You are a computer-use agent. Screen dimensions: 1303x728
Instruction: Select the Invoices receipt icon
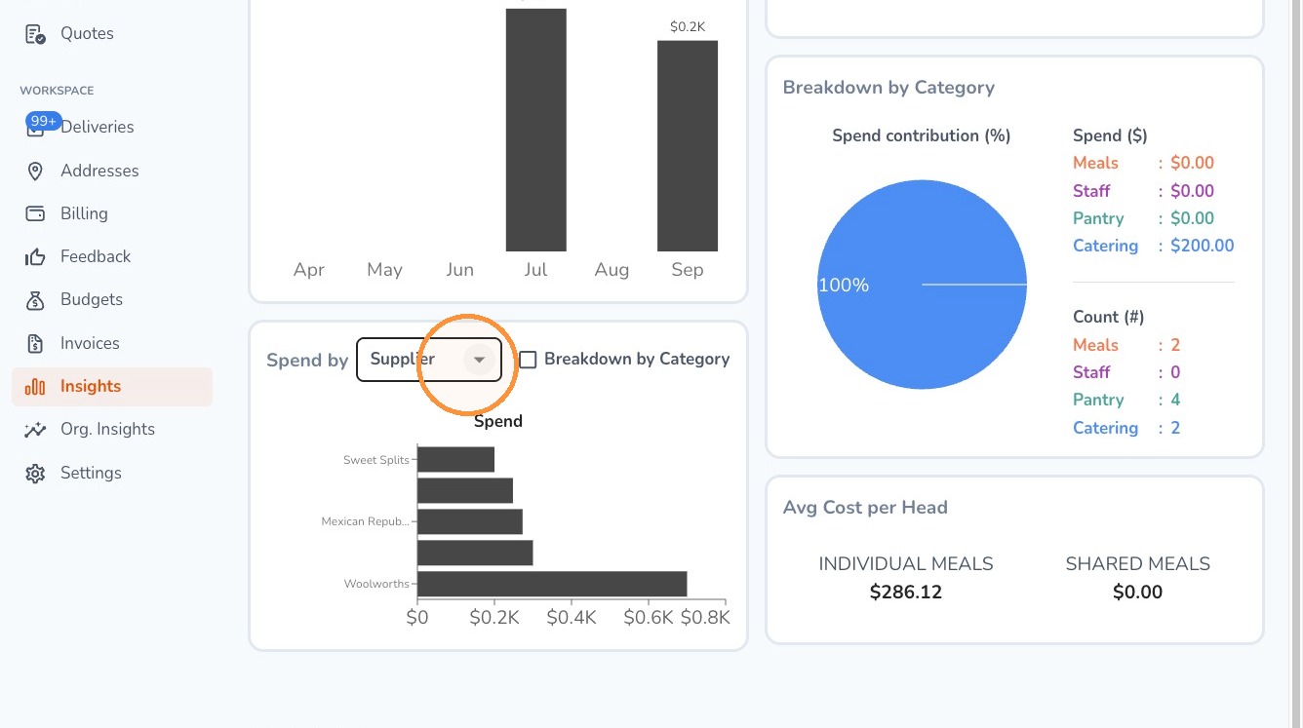tap(35, 343)
